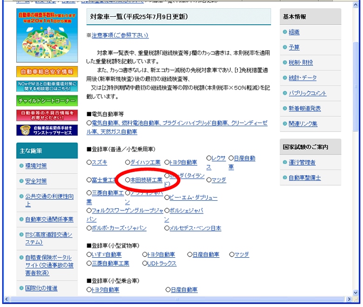Select スズキ under 登録車(普通/小型乗用車)

(x=99, y=163)
